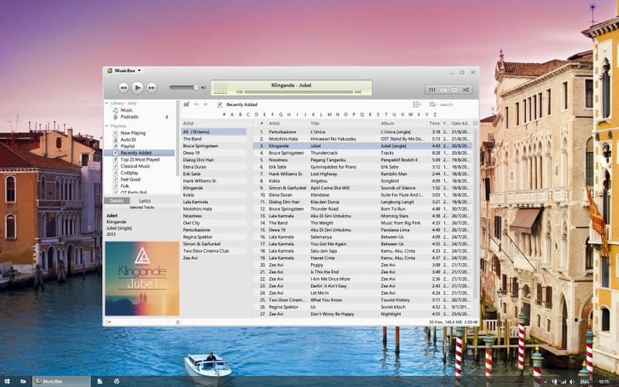
Task: Select the Classical Music playlist
Action: click(x=135, y=166)
